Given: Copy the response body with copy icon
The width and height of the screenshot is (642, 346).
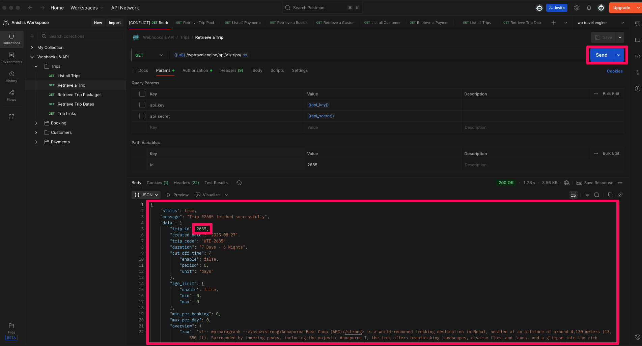Looking at the screenshot, I should point(610,195).
